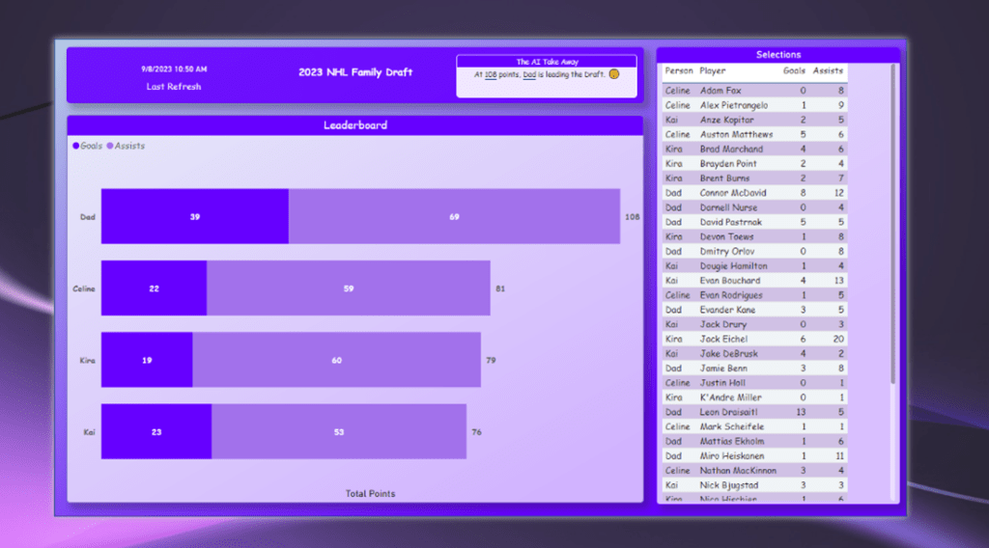The image size is (989, 548).
Task: Click the Jack Drury row
Action: [x=755, y=324]
